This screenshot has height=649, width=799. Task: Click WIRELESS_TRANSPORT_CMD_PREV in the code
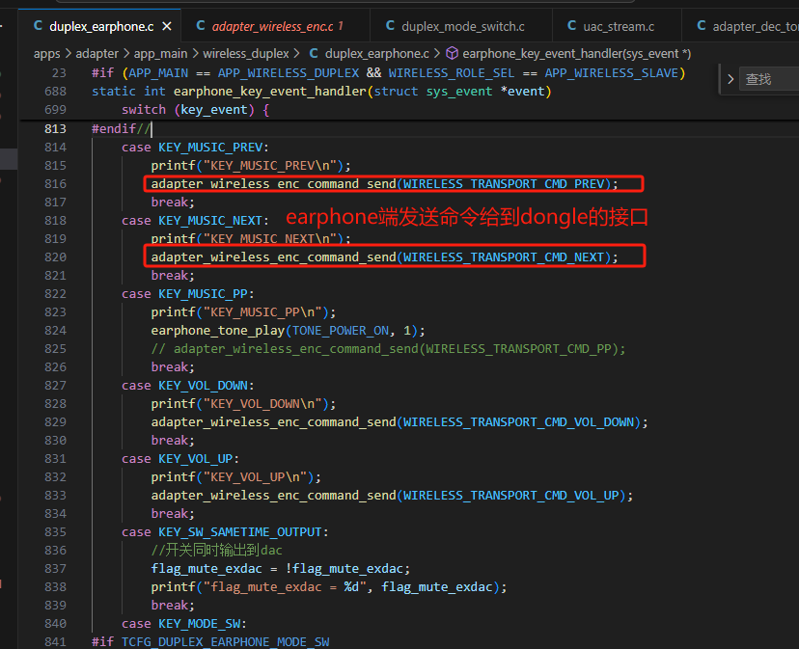coord(504,183)
